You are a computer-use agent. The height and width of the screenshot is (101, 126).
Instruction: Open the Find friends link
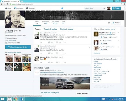coord(97,53)
